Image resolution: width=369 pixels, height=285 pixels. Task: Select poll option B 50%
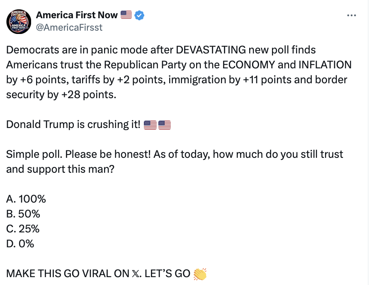click(x=22, y=214)
